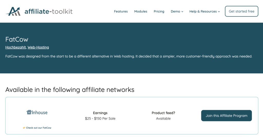The height and width of the screenshot is (137, 263).
Task: Open the Features menu item
Action: (x=121, y=11)
